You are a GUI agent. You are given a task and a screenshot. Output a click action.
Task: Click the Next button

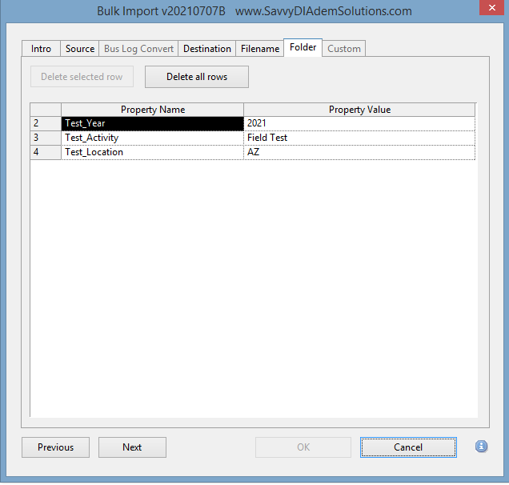(132, 447)
